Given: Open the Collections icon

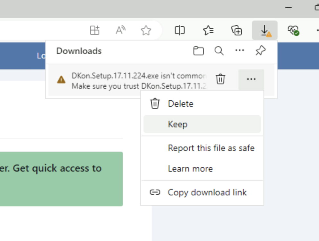Looking at the screenshot, I should pyautogui.click(x=237, y=31).
